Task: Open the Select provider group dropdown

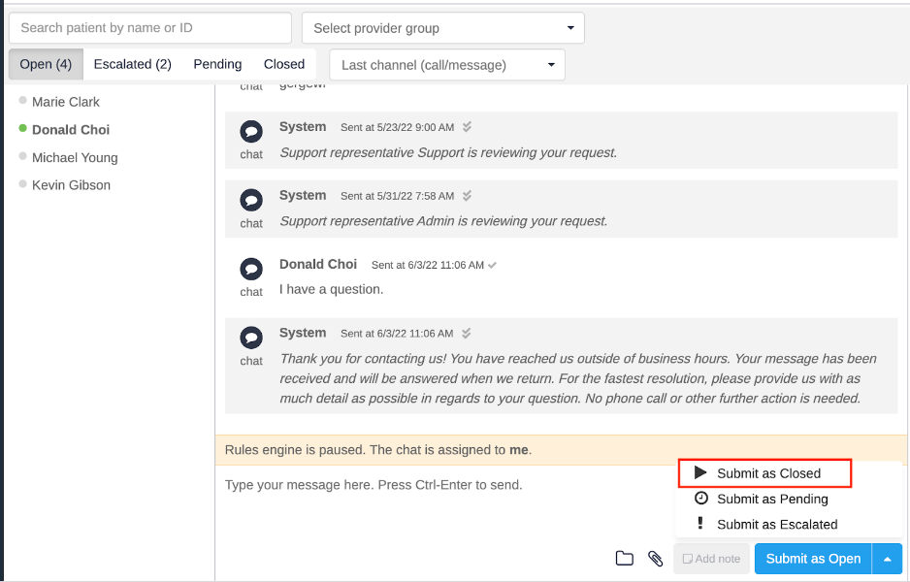Action: [x=443, y=28]
